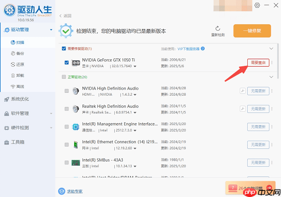This screenshot has width=281, height=197.
Task: Click the 求助专家 round icon
Action: coord(62,191)
